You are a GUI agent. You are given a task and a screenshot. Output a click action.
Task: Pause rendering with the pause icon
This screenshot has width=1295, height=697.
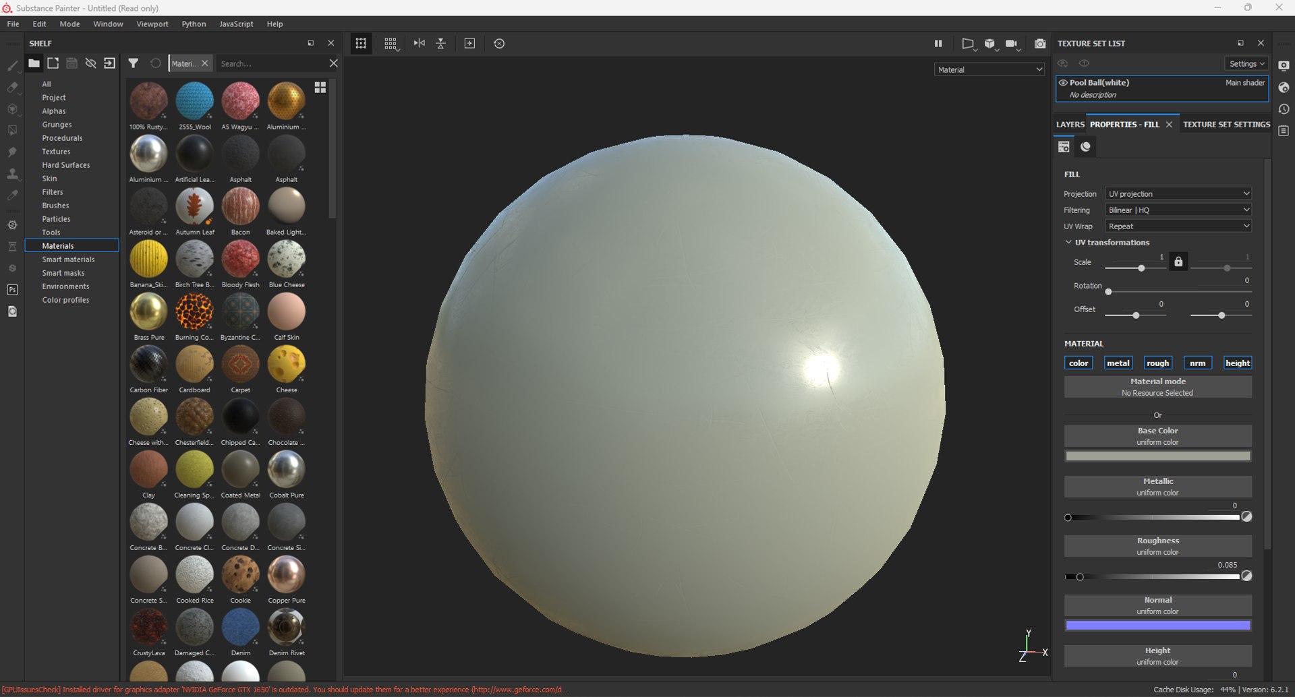938,43
